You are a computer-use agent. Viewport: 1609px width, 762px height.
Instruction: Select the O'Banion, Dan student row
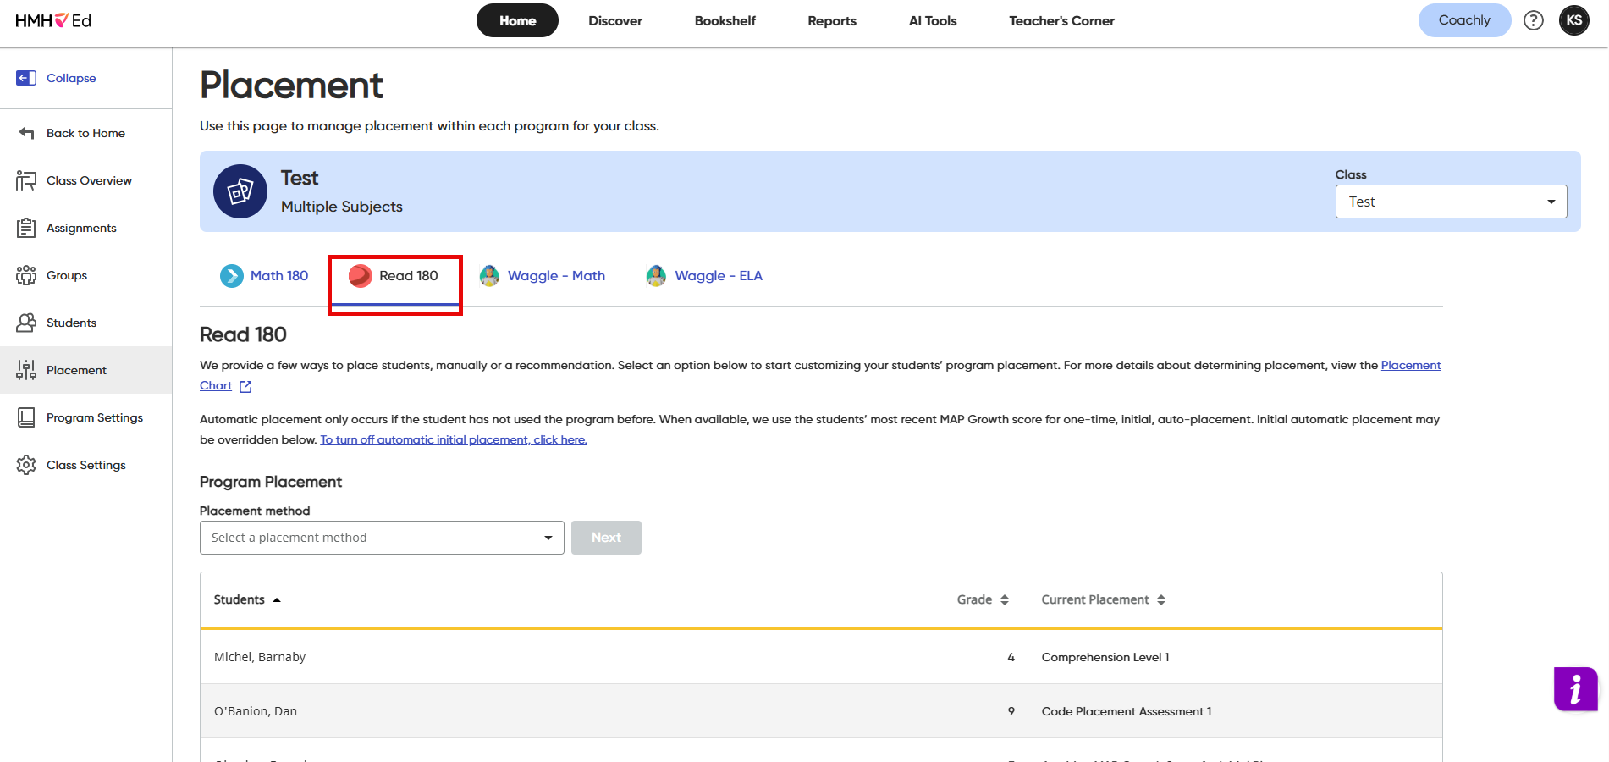point(821,711)
